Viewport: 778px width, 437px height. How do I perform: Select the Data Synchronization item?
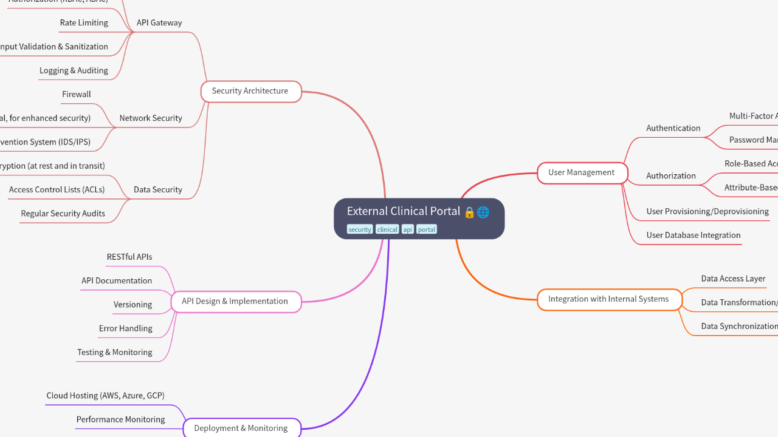tap(739, 326)
